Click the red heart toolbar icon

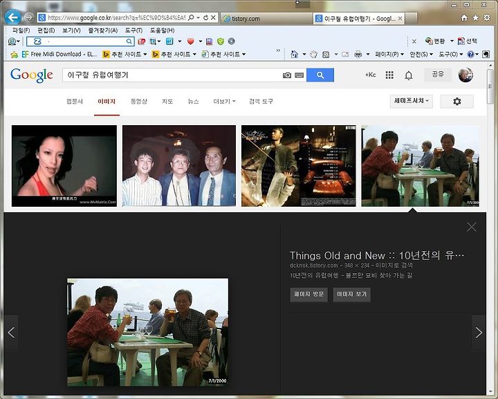(191, 41)
